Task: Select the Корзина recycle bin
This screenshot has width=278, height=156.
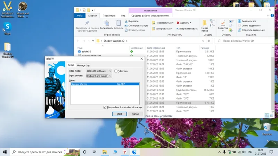Action: coord(267,129)
